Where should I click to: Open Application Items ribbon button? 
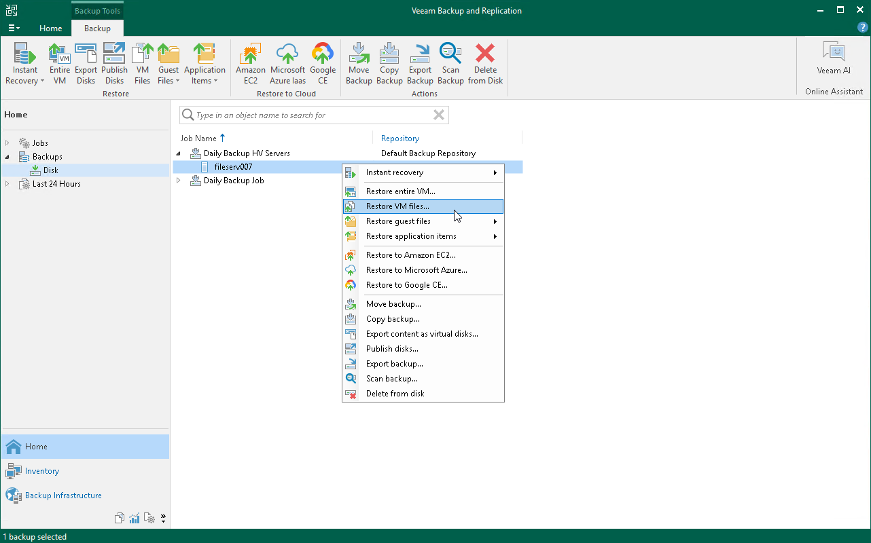205,64
